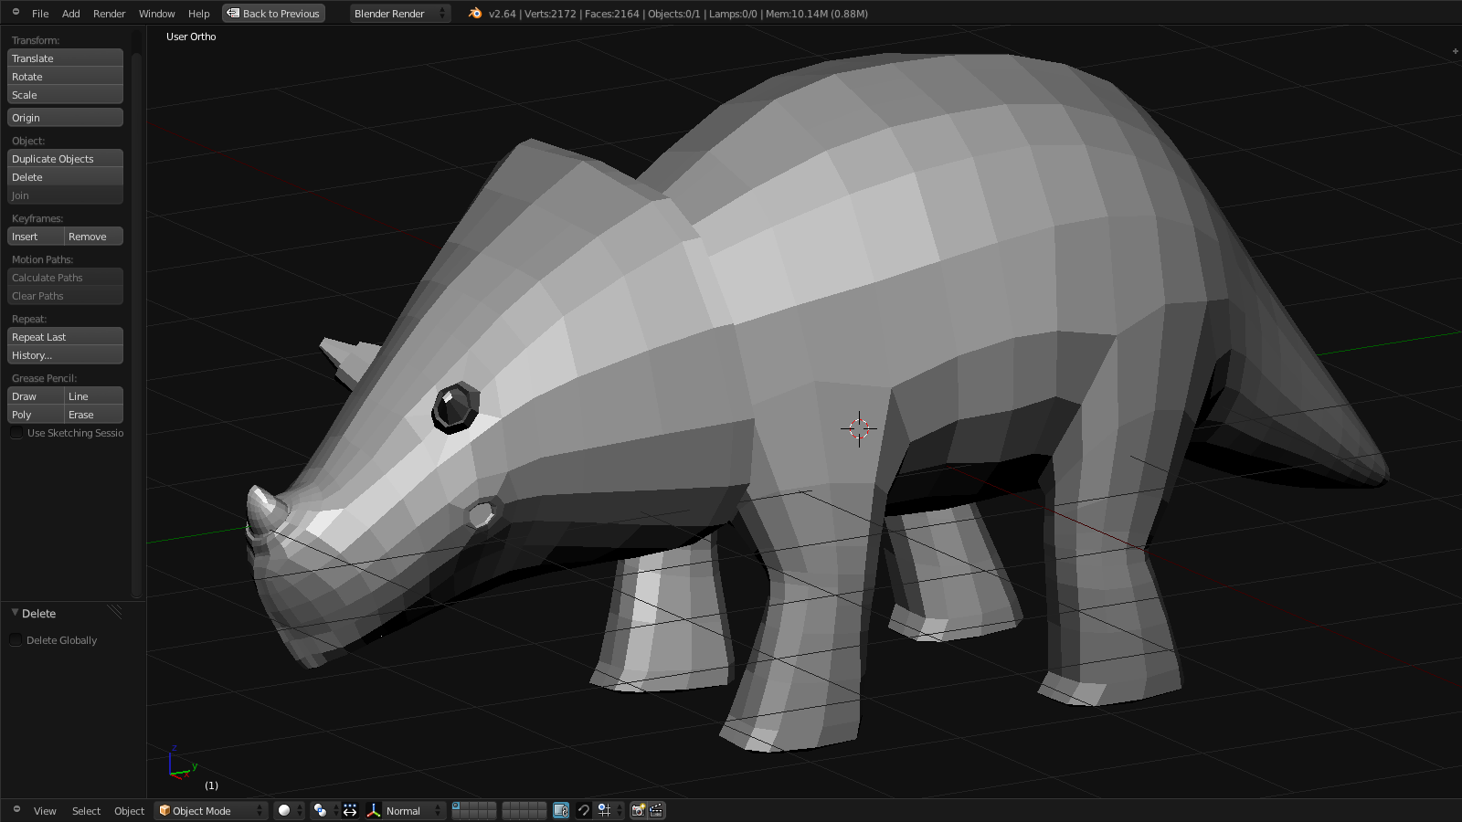
Task: Open the Object Mode dropdown
Action: click(x=210, y=811)
